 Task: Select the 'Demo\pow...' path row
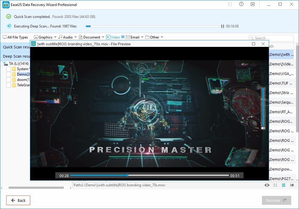pos(281,169)
